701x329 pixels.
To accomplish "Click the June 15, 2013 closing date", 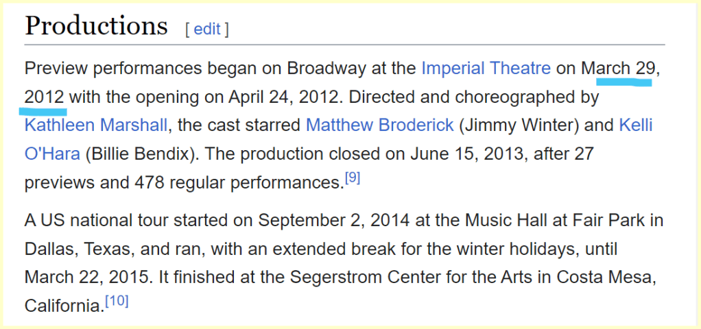I will [x=453, y=154].
